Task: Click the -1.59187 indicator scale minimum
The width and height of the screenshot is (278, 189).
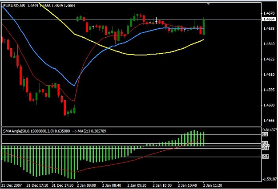Action: point(270,179)
